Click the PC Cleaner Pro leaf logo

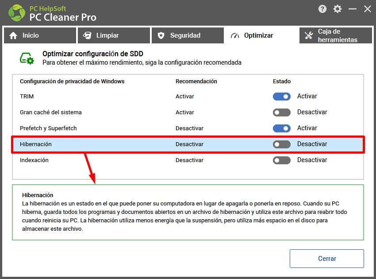[17, 13]
